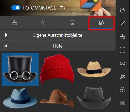Open the glasses tool in sidebar
Screen dimensions: 130x112
coord(123,63)
